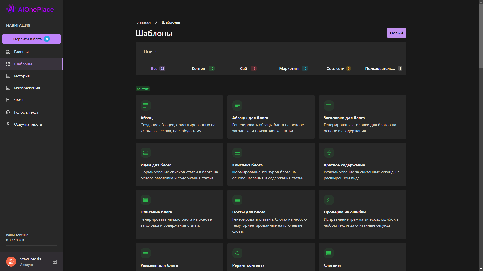Screen dimensions: 483x271
Task: Click the Главная breadcrumb link
Action: [143, 22]
